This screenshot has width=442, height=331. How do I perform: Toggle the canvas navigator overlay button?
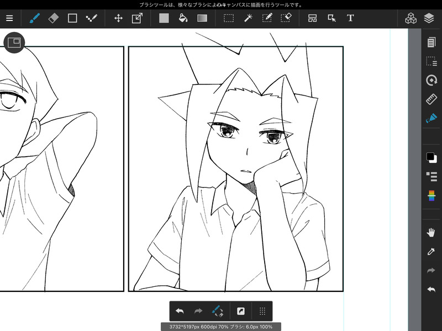coord(14,42)
